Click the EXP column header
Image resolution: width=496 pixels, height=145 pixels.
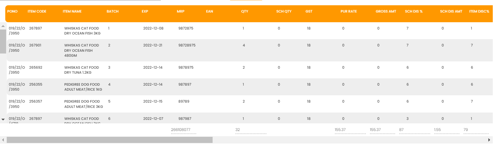click(145, 11)
